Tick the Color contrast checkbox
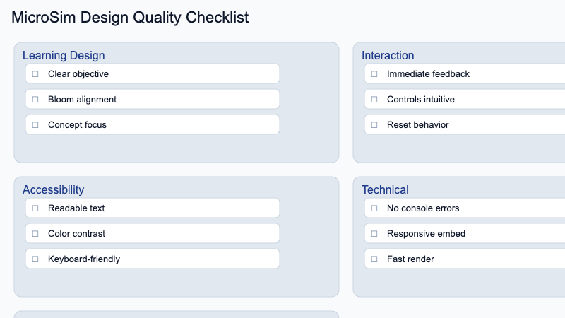 [x=35, y=234]
